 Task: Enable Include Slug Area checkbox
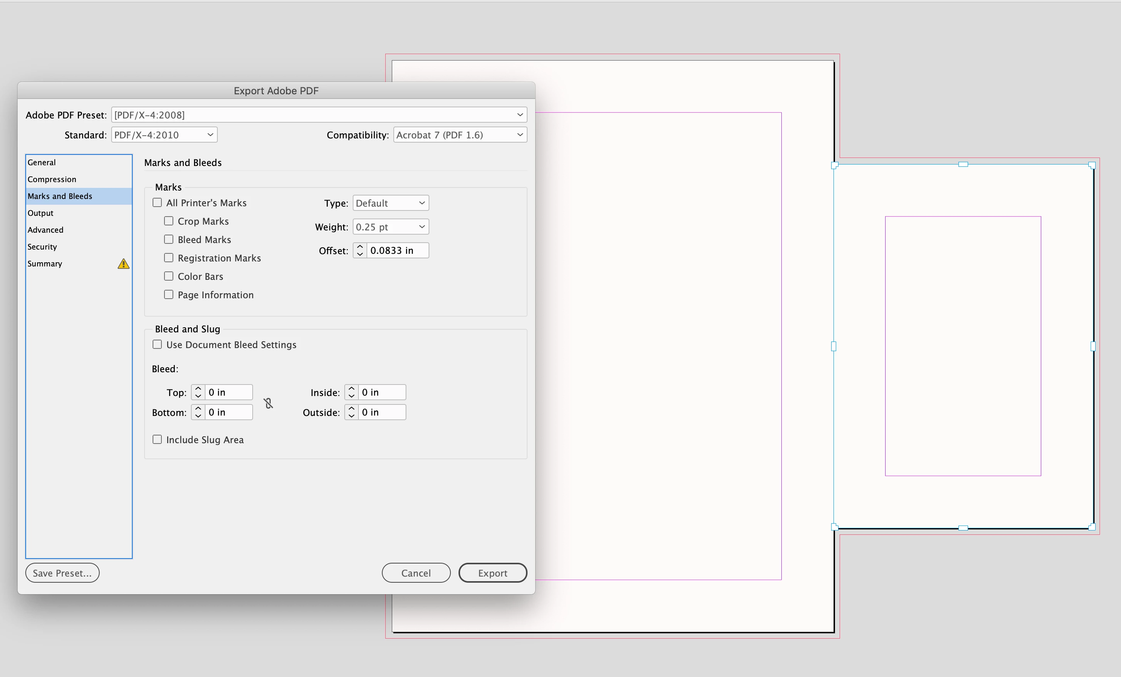pyautogui.click(x=158, y=439)
